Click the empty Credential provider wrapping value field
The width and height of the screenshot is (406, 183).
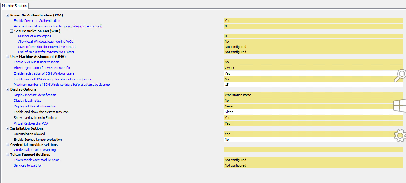(314, 150)
